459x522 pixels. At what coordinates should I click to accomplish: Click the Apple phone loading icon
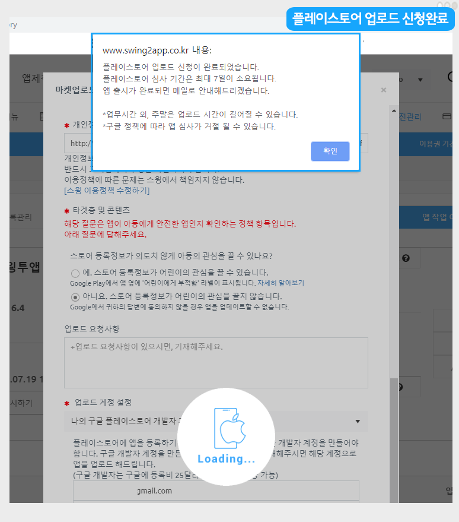tap(226, 429)
